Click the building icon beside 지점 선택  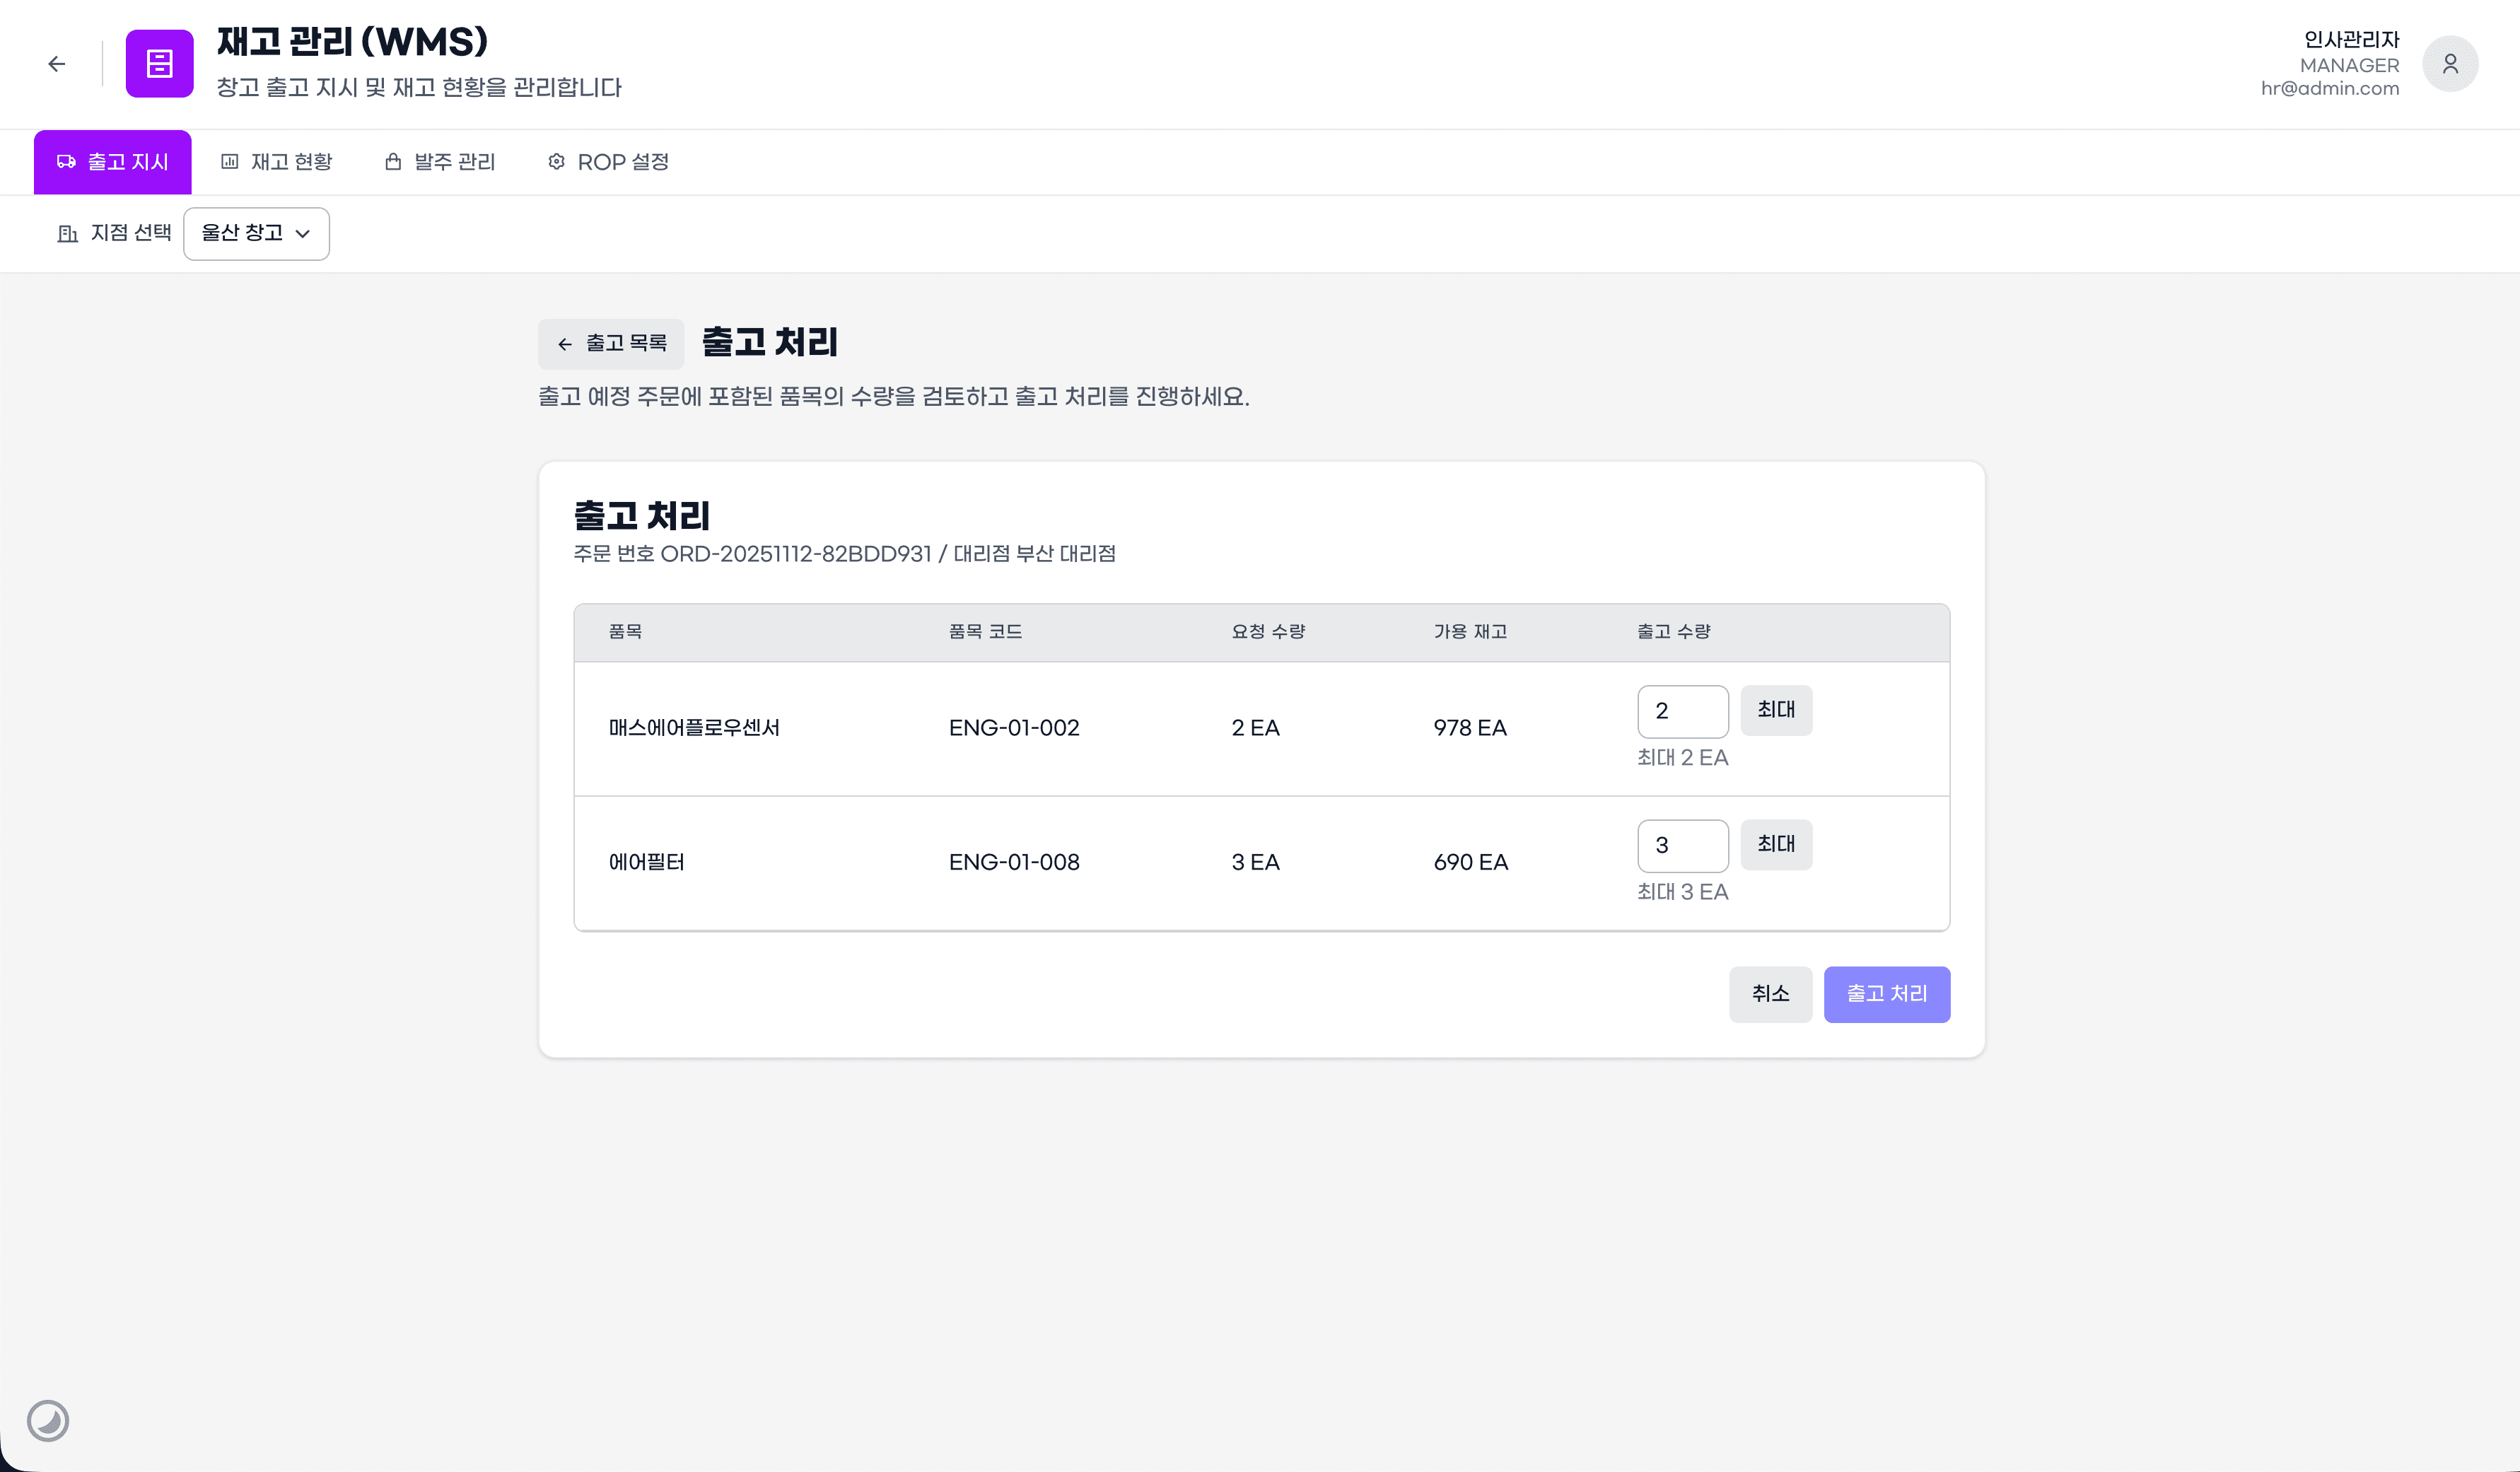pos(67,233)
